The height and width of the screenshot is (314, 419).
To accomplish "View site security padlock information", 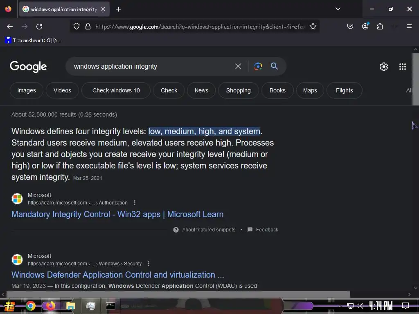I will pos(88,27).
